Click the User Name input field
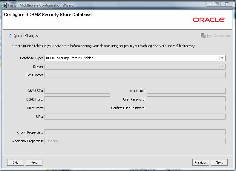Viewport: 236px width, 171px height. point(186,91)
